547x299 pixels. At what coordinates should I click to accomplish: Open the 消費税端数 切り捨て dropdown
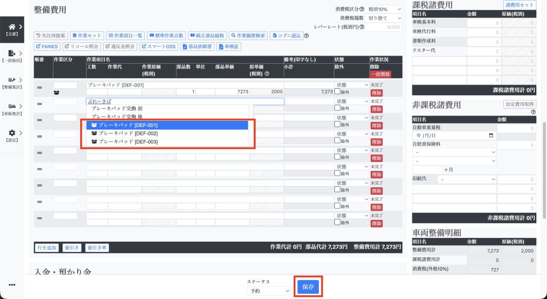click(x=384, y=18)
